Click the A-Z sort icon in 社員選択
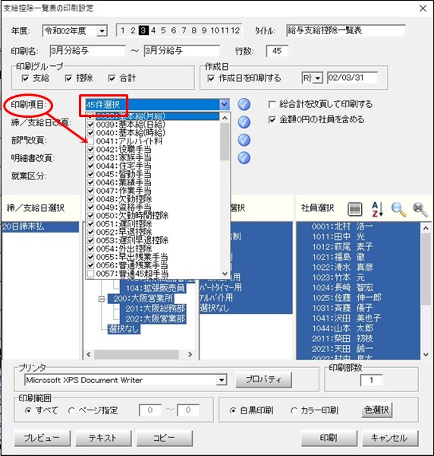 [x=377, y=209]
